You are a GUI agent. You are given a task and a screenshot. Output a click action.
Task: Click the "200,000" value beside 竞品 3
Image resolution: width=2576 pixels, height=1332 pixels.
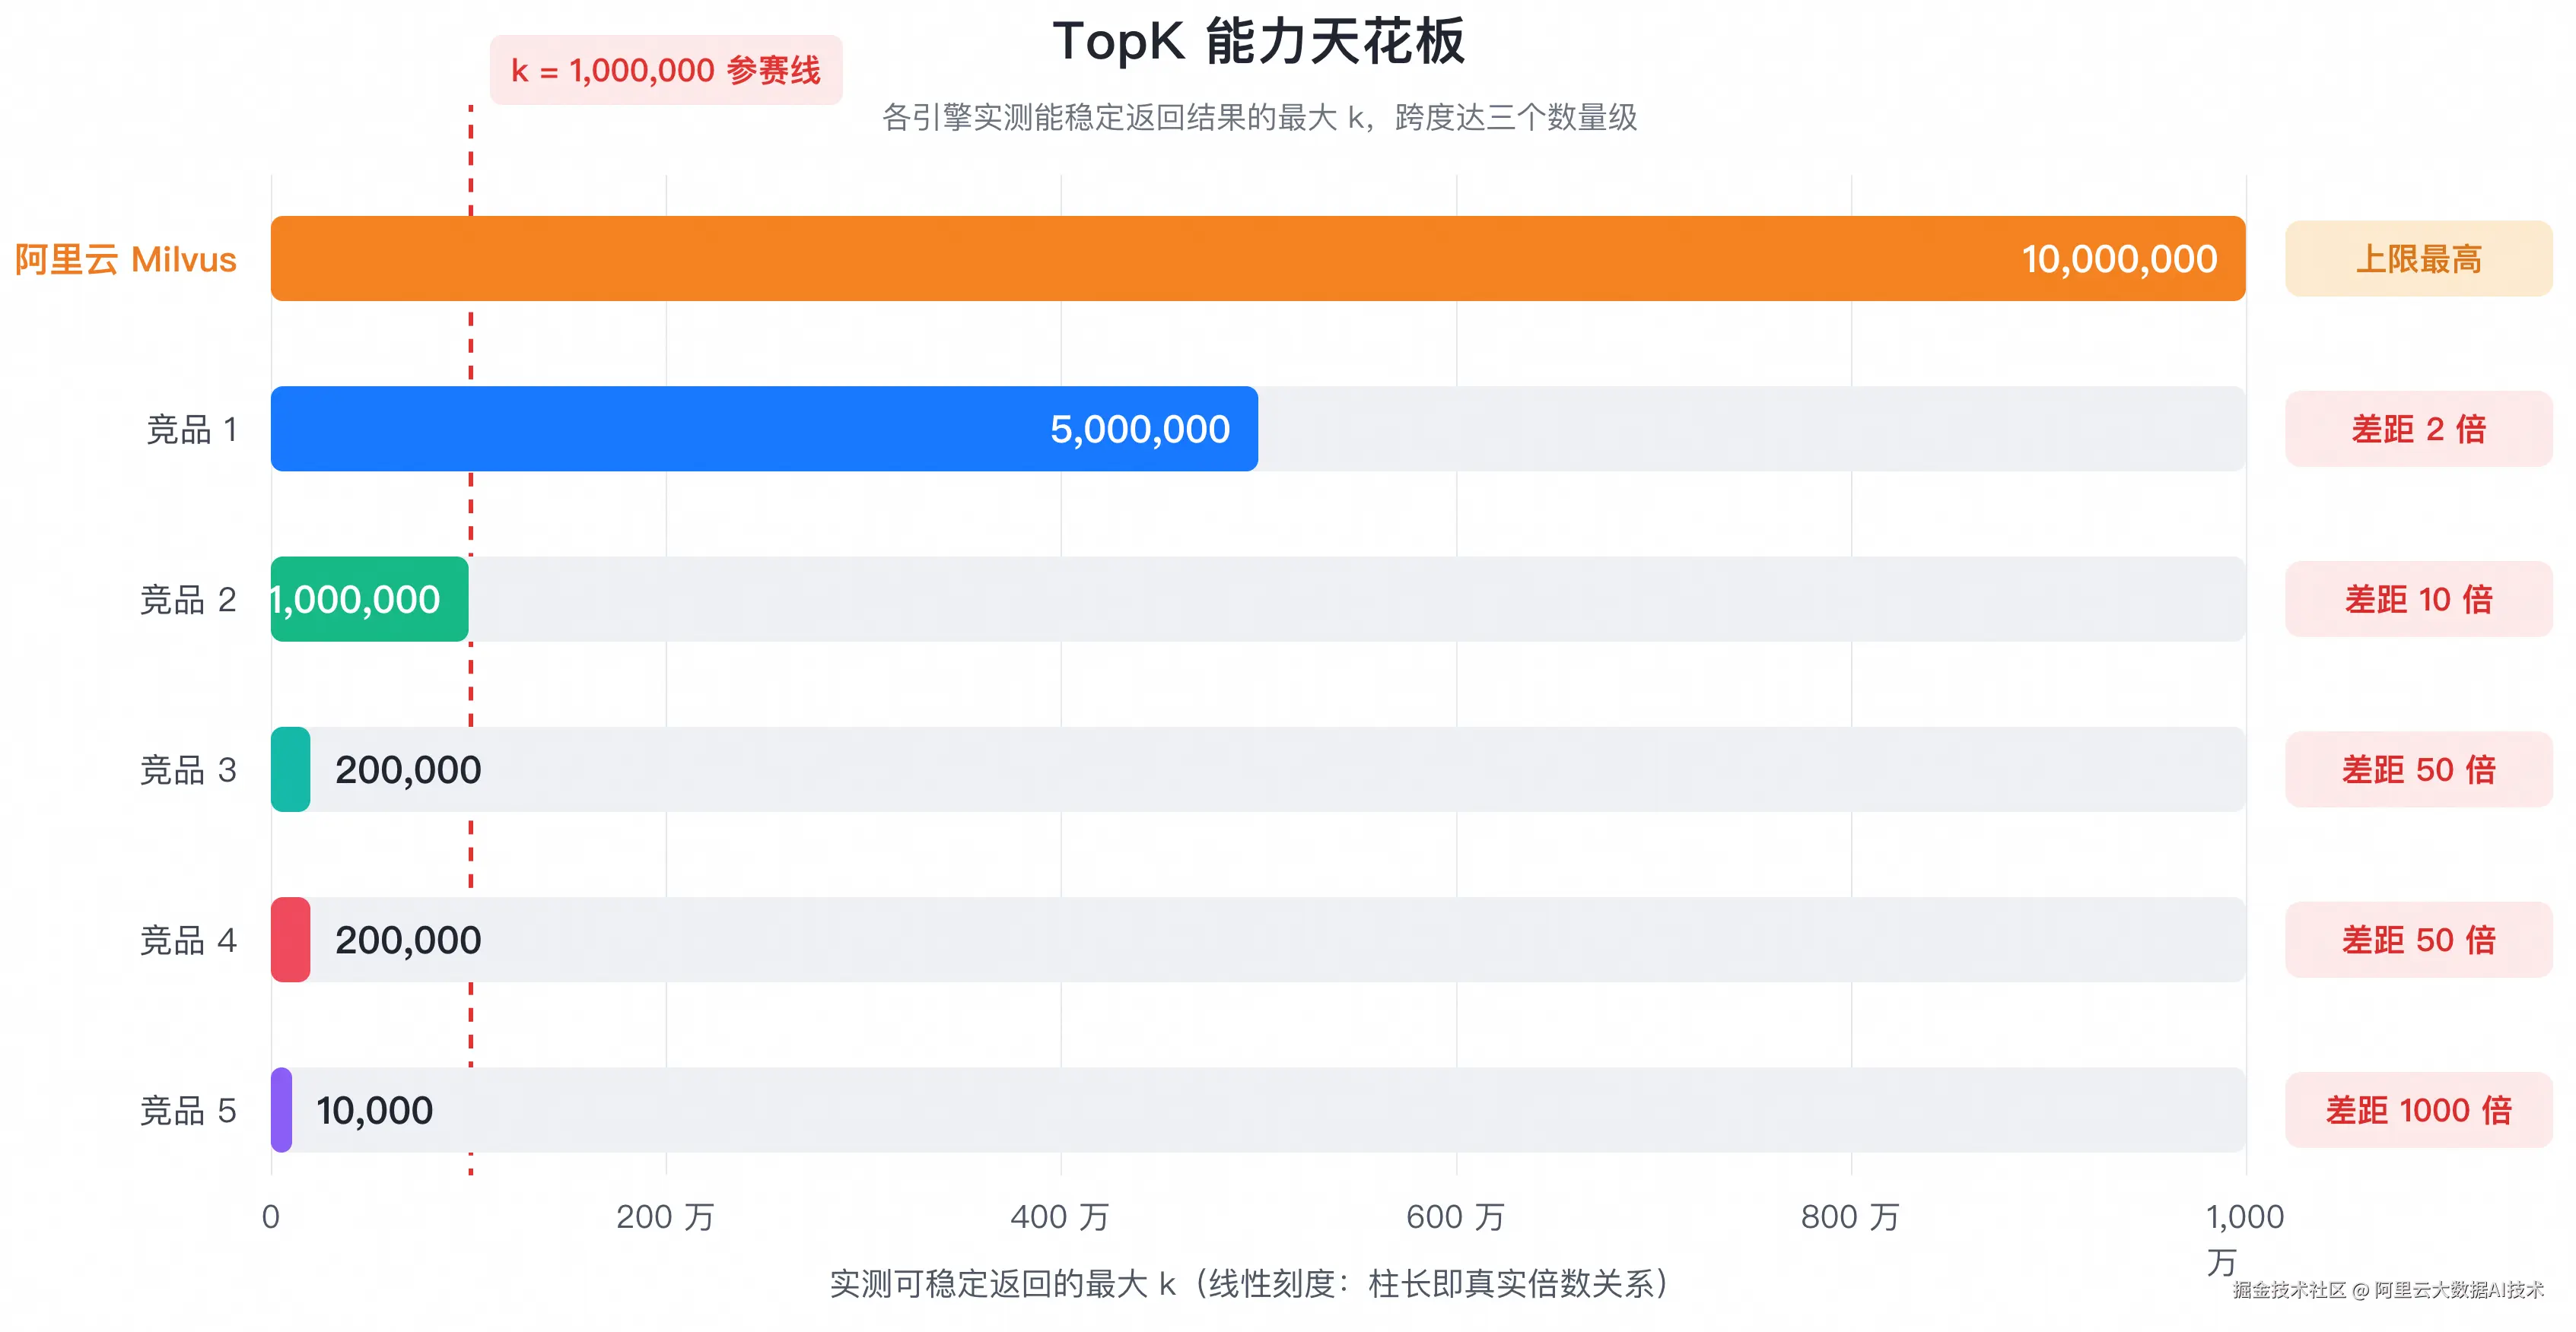408,769
